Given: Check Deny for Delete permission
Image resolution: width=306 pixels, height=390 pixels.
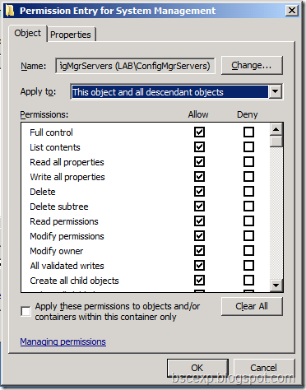Looking at the screenshot, I should pos(248,192).
